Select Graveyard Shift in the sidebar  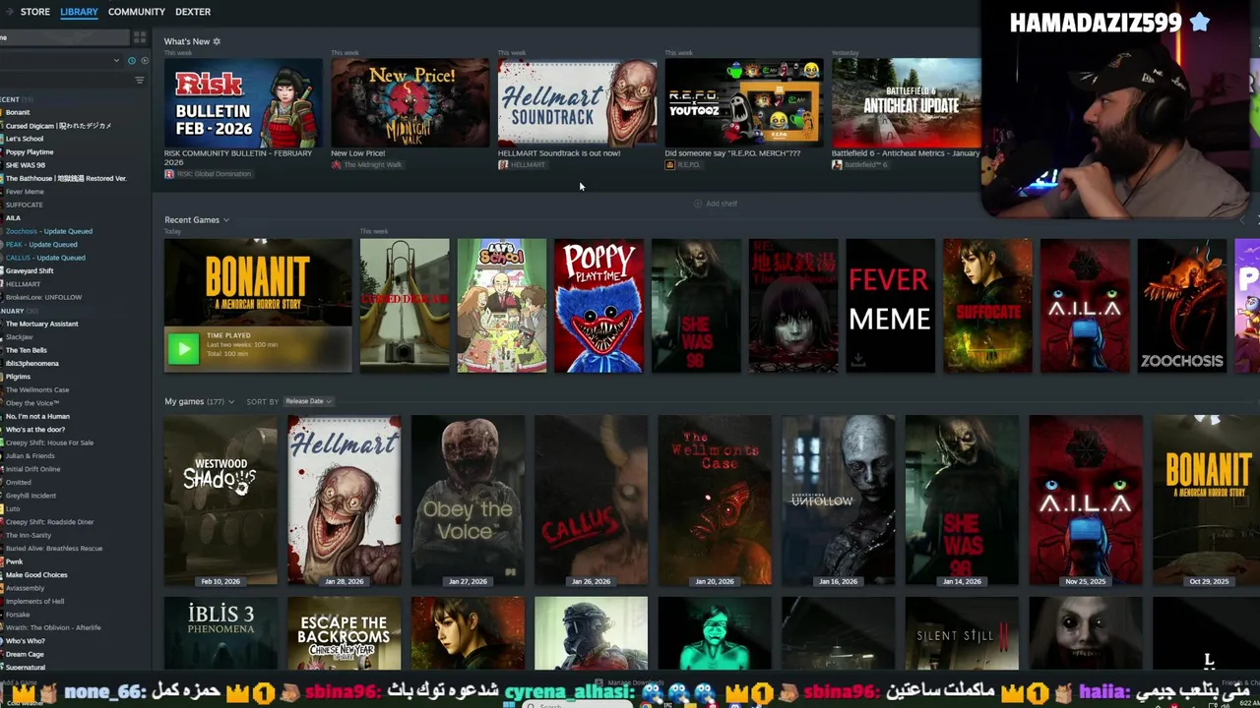tap(30, 270)
